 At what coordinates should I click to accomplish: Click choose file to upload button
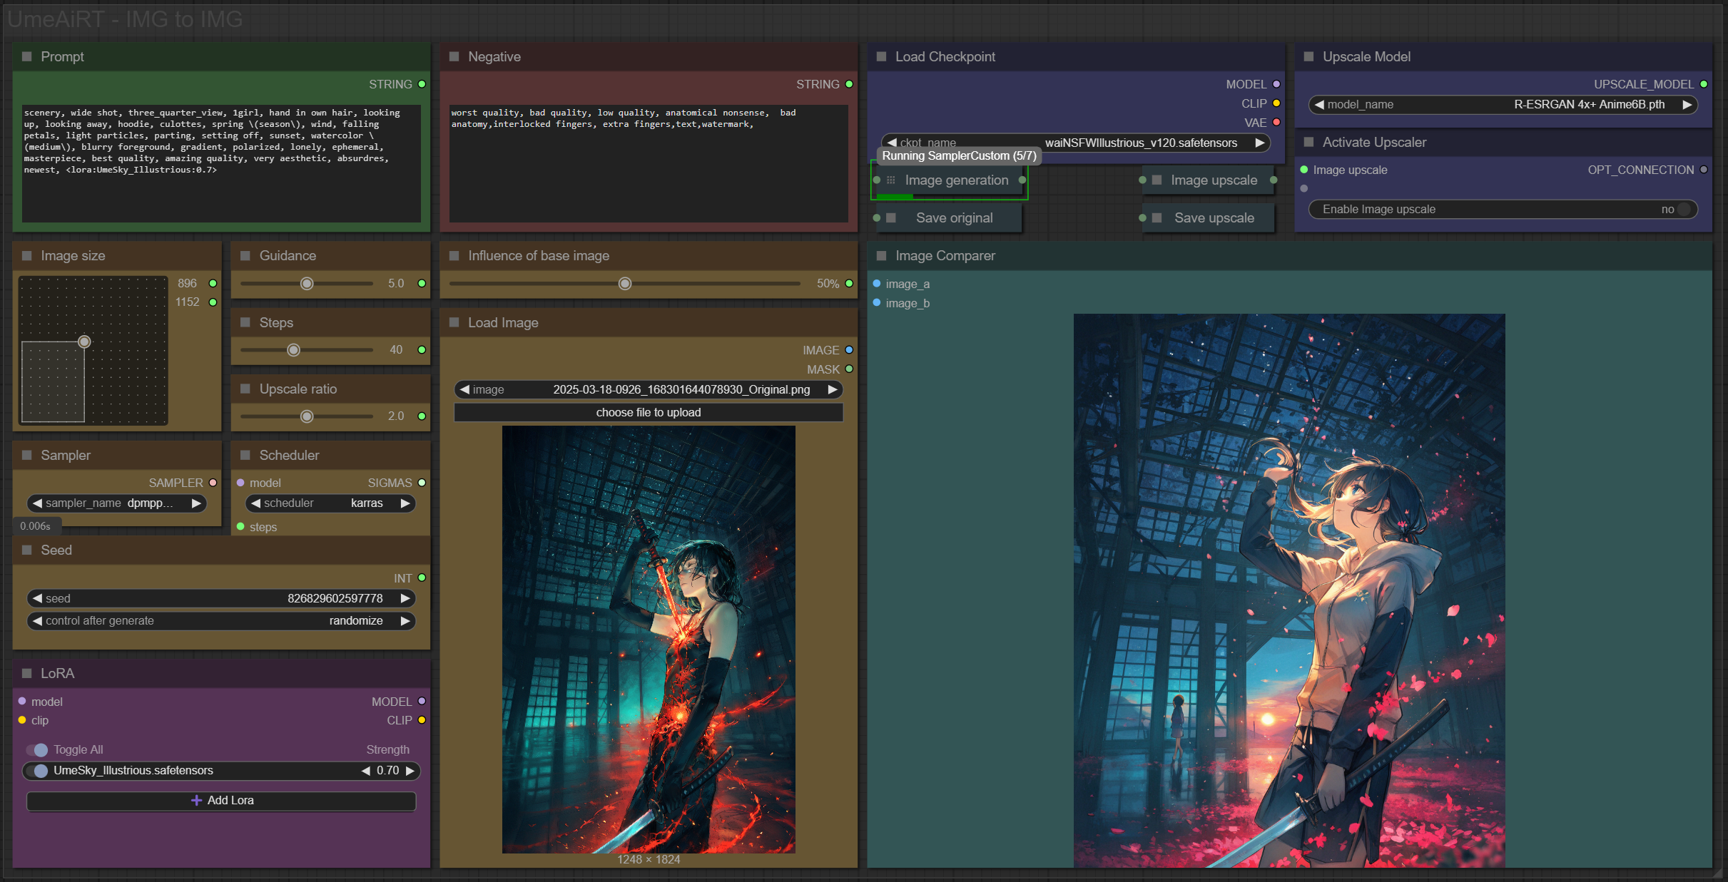pos(648,412)
